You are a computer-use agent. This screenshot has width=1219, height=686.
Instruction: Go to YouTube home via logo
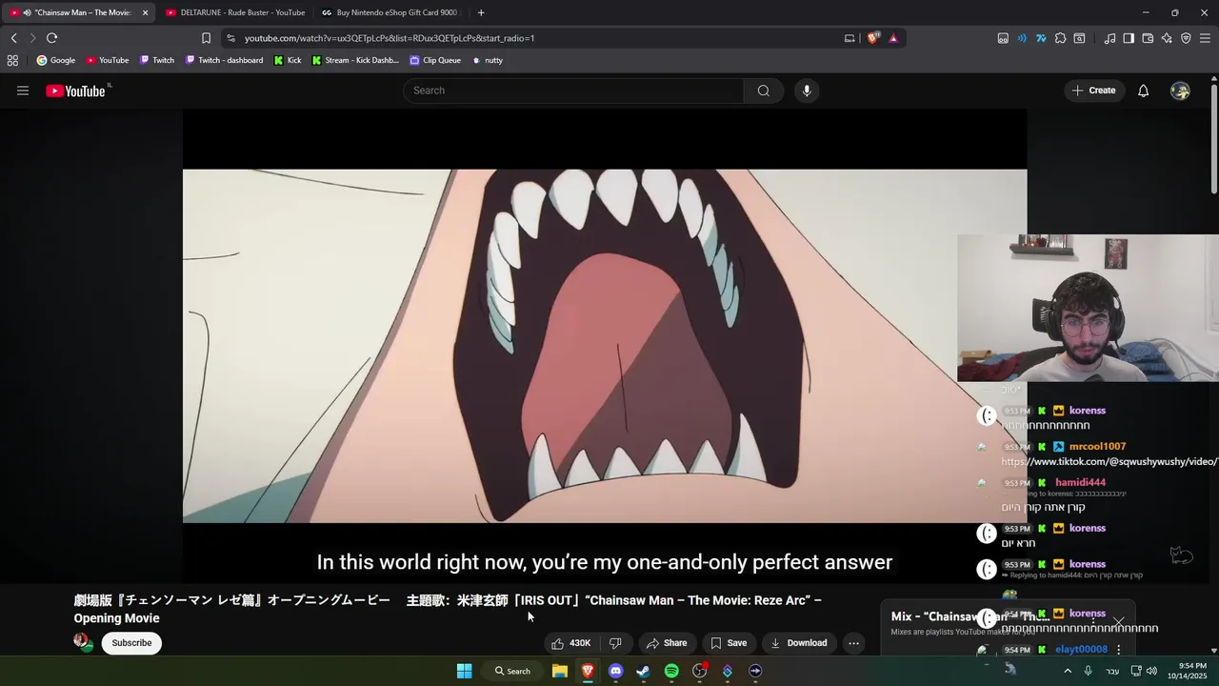(x=75, y=91)
